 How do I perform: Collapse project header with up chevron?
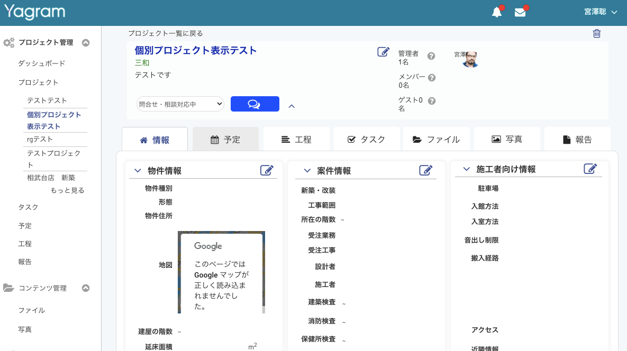point(292,106)
